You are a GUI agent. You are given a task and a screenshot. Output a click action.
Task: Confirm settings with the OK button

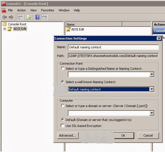(124, 135)
